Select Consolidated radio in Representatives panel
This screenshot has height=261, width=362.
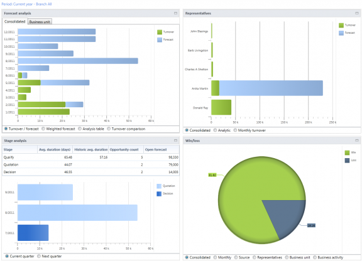click(187, 130)
